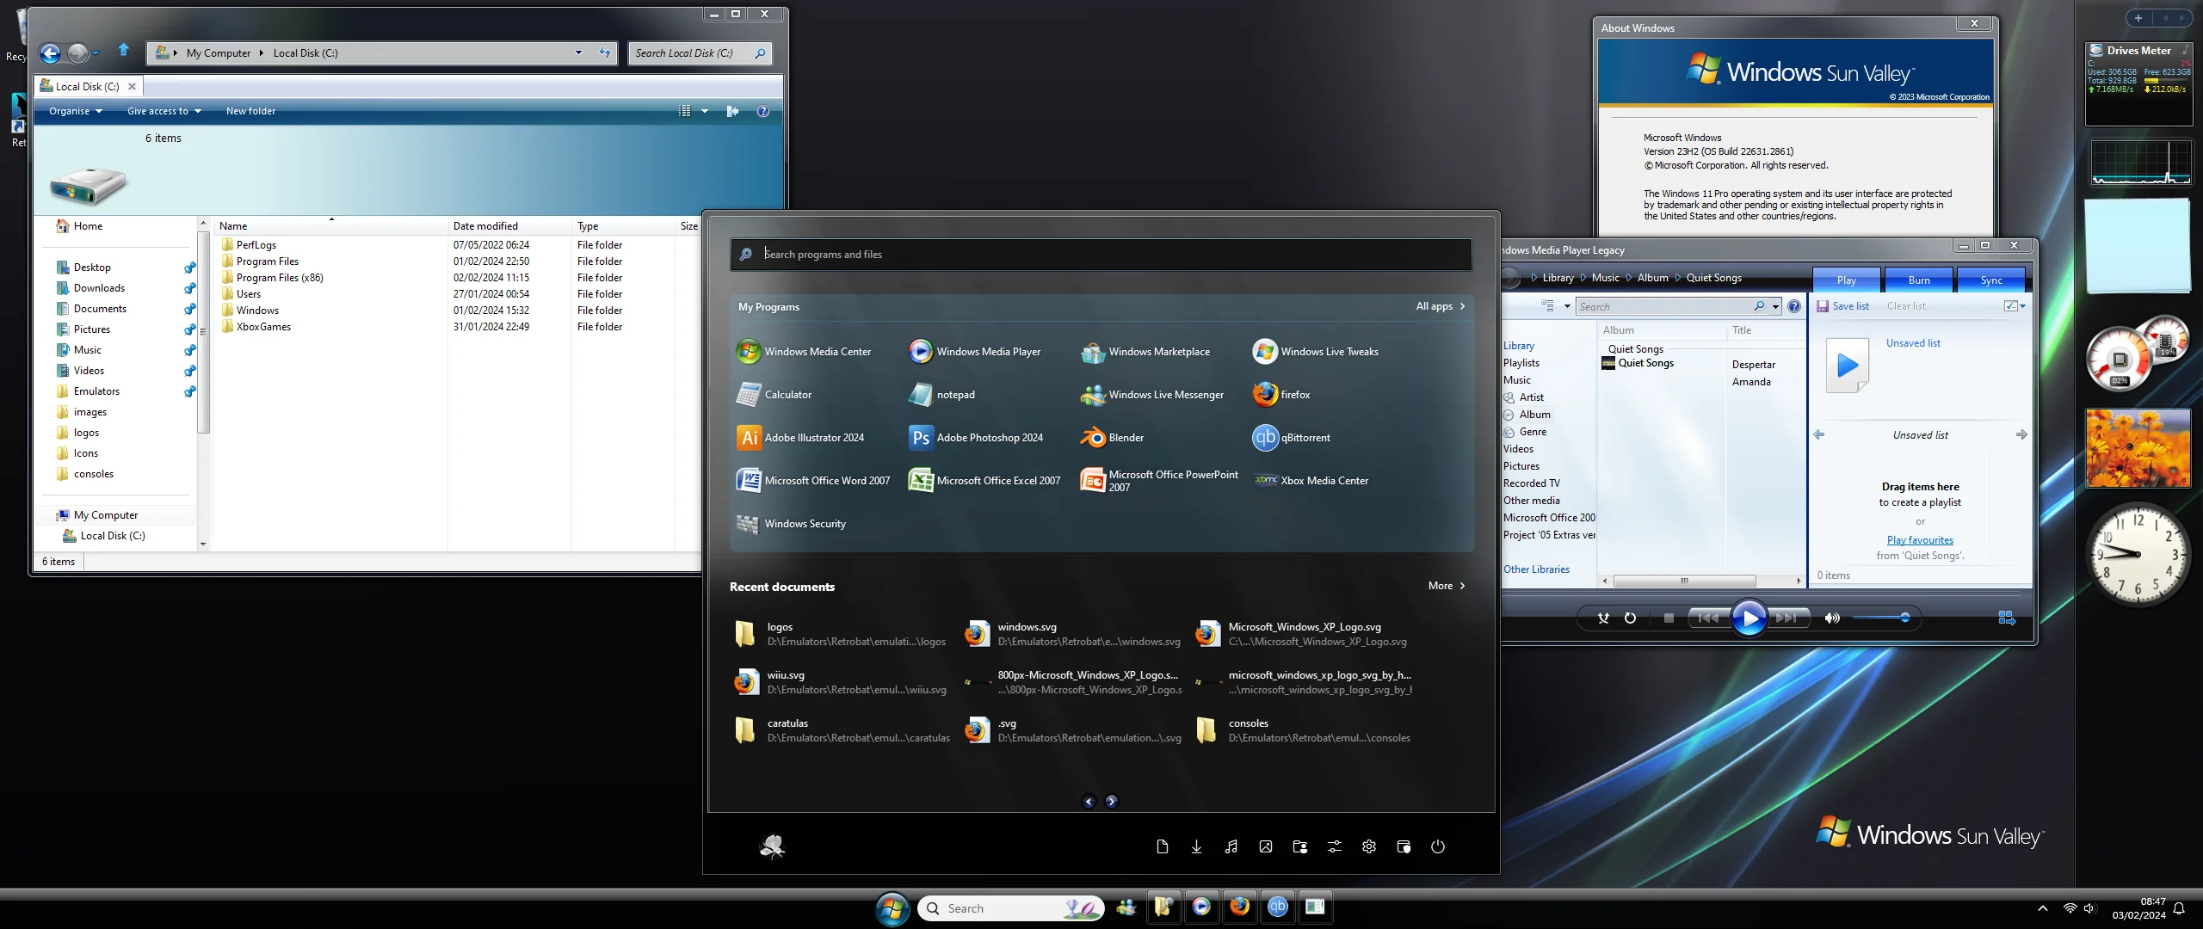Image resolution: width=2203 pixels, height=929 pixels.
Task: Launch qBittorrent from My Programs
Action: click(x=1292, y=438)
